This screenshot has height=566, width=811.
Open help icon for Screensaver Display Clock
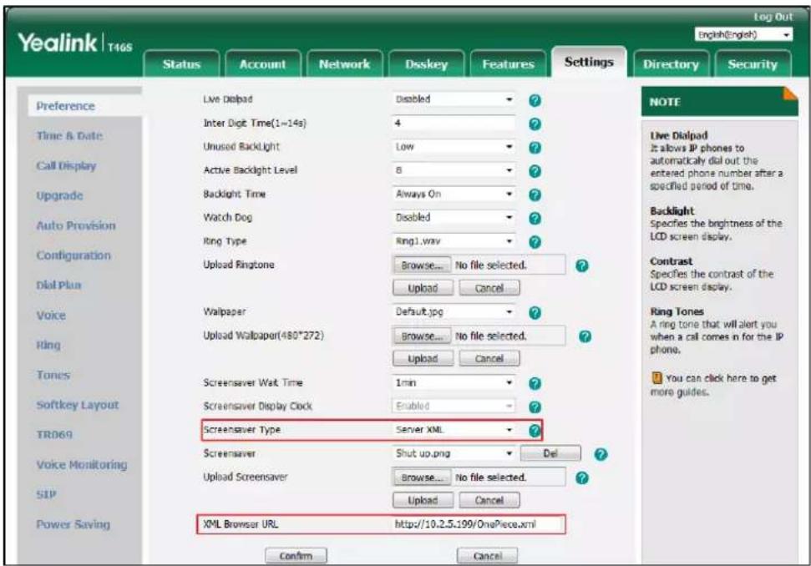coord(535,407)
